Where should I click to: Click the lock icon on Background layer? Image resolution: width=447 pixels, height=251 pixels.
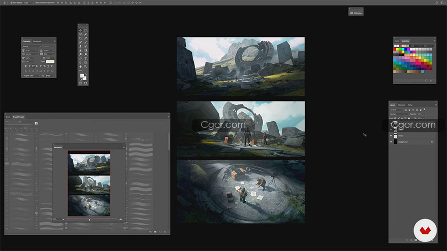click(432, 141)
